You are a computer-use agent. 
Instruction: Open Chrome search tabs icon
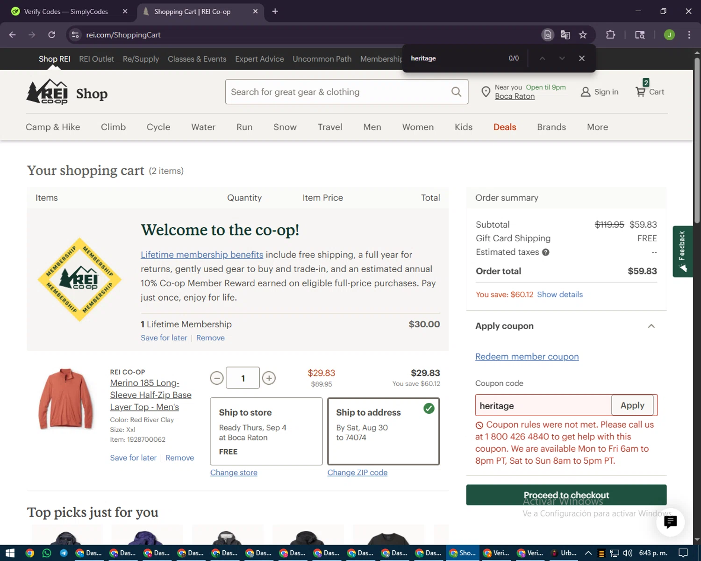(x=640, y=35)
